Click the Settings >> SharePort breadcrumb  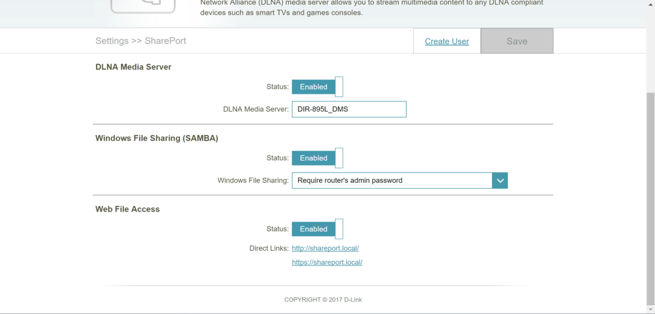(x=141, y=41)
